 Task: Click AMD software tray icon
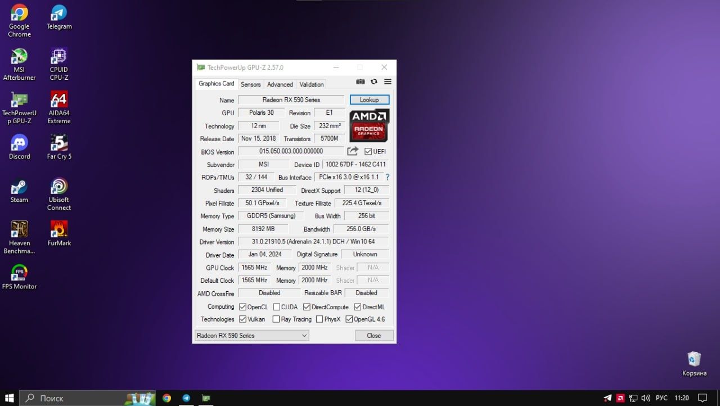coord(620,398)
